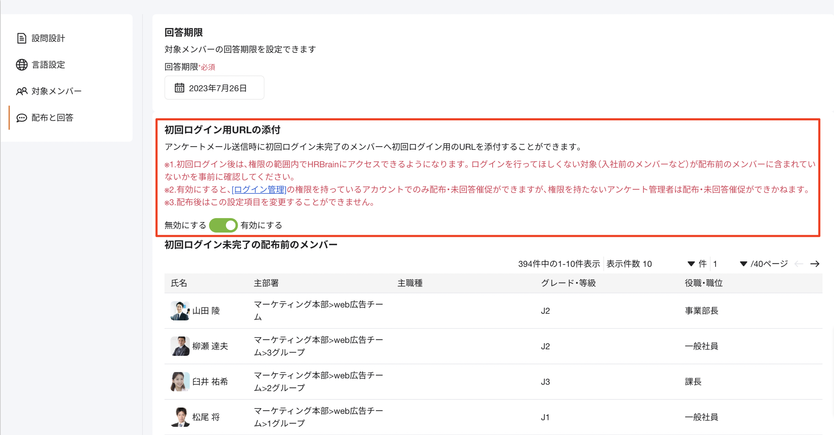Click the 設問設計 document icon
Viewport: 834px width, 435px height.
coord(21,38)
